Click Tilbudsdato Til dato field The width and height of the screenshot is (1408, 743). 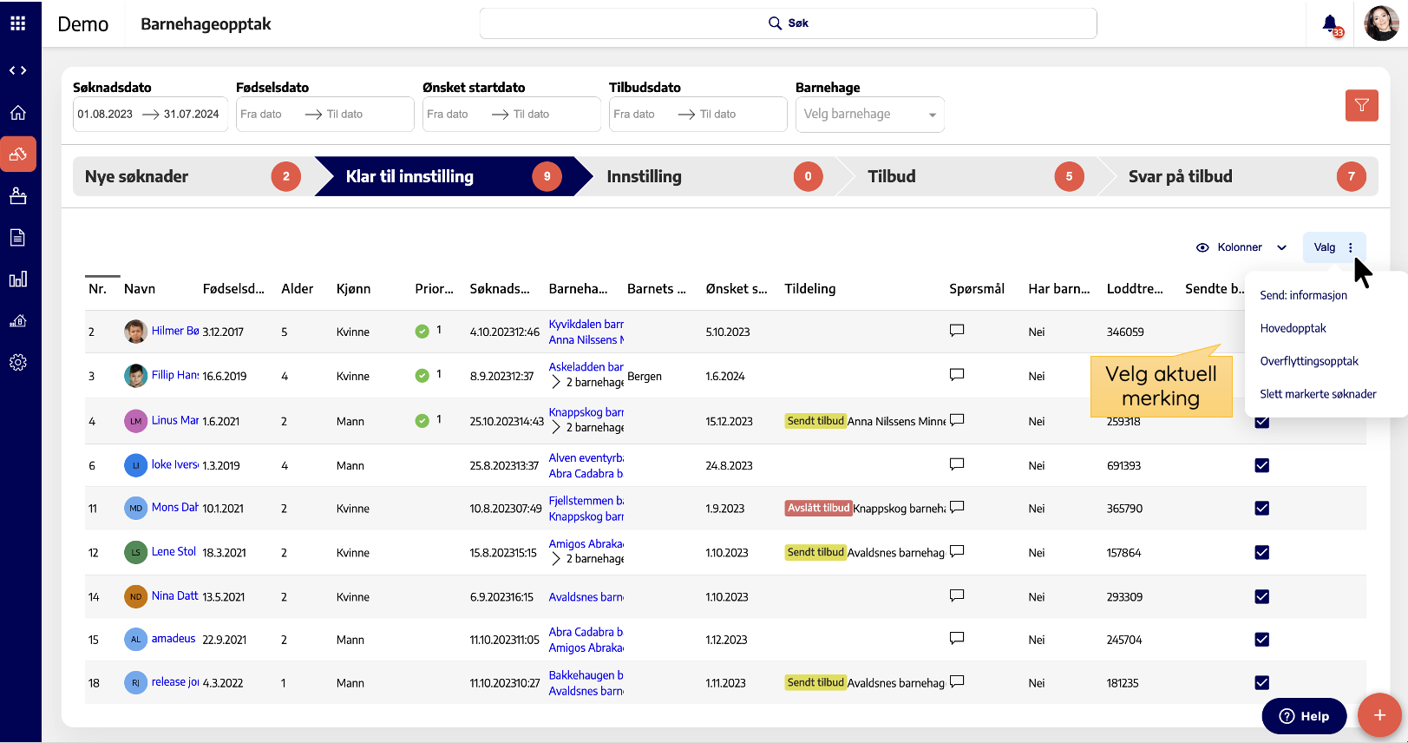click(718, 114)
